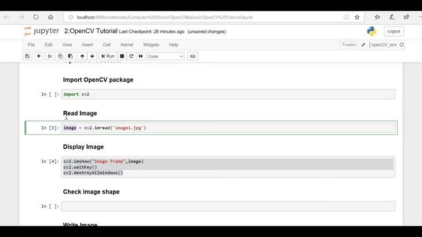Click the In [3]: prompt

pyautogui.click(x=50, y=128)
